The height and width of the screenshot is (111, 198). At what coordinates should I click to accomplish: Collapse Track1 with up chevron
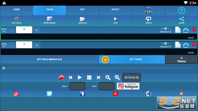coord(186,30)
